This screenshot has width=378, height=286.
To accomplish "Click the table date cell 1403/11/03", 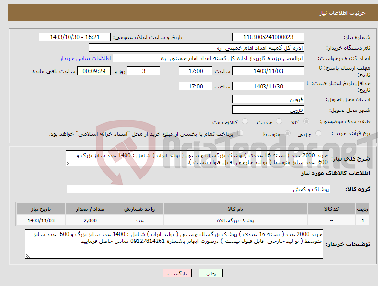I will click(x=41, y=220).
